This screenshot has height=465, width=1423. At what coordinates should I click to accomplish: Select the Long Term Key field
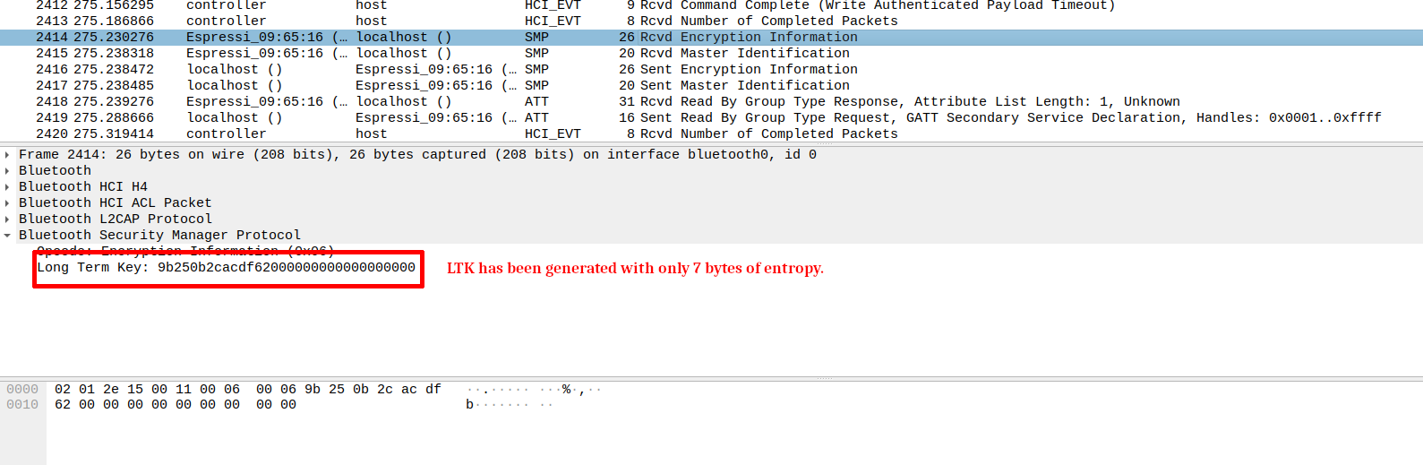[x=226, y=268]
